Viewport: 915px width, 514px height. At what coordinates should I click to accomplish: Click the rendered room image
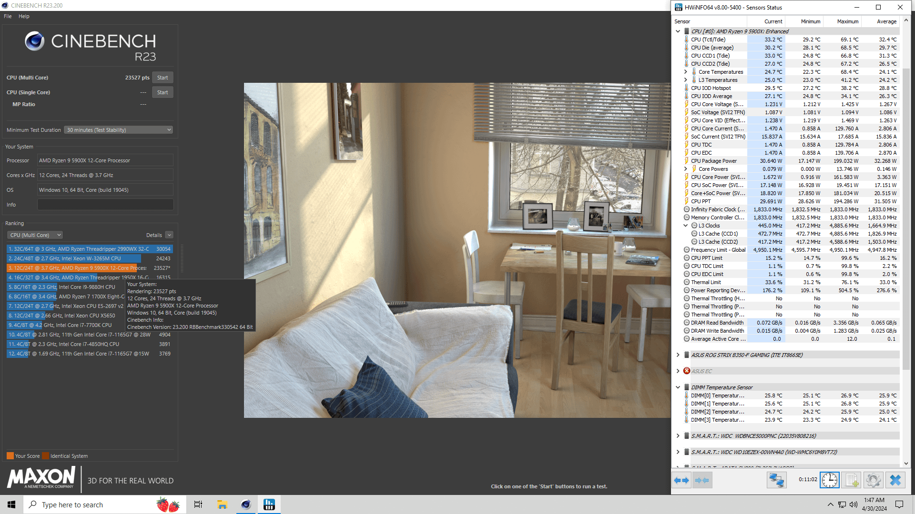click(x=457, y=250)
